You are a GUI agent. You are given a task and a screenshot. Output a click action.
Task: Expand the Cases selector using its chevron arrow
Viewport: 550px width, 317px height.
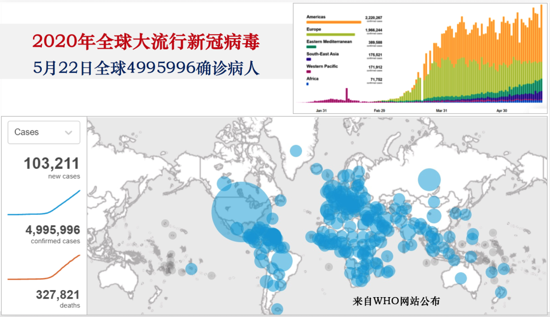(69, 132)
